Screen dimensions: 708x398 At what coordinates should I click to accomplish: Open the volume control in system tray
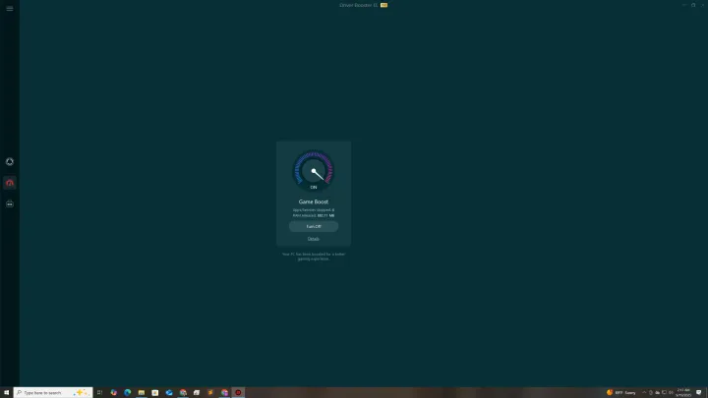(671, 392)
